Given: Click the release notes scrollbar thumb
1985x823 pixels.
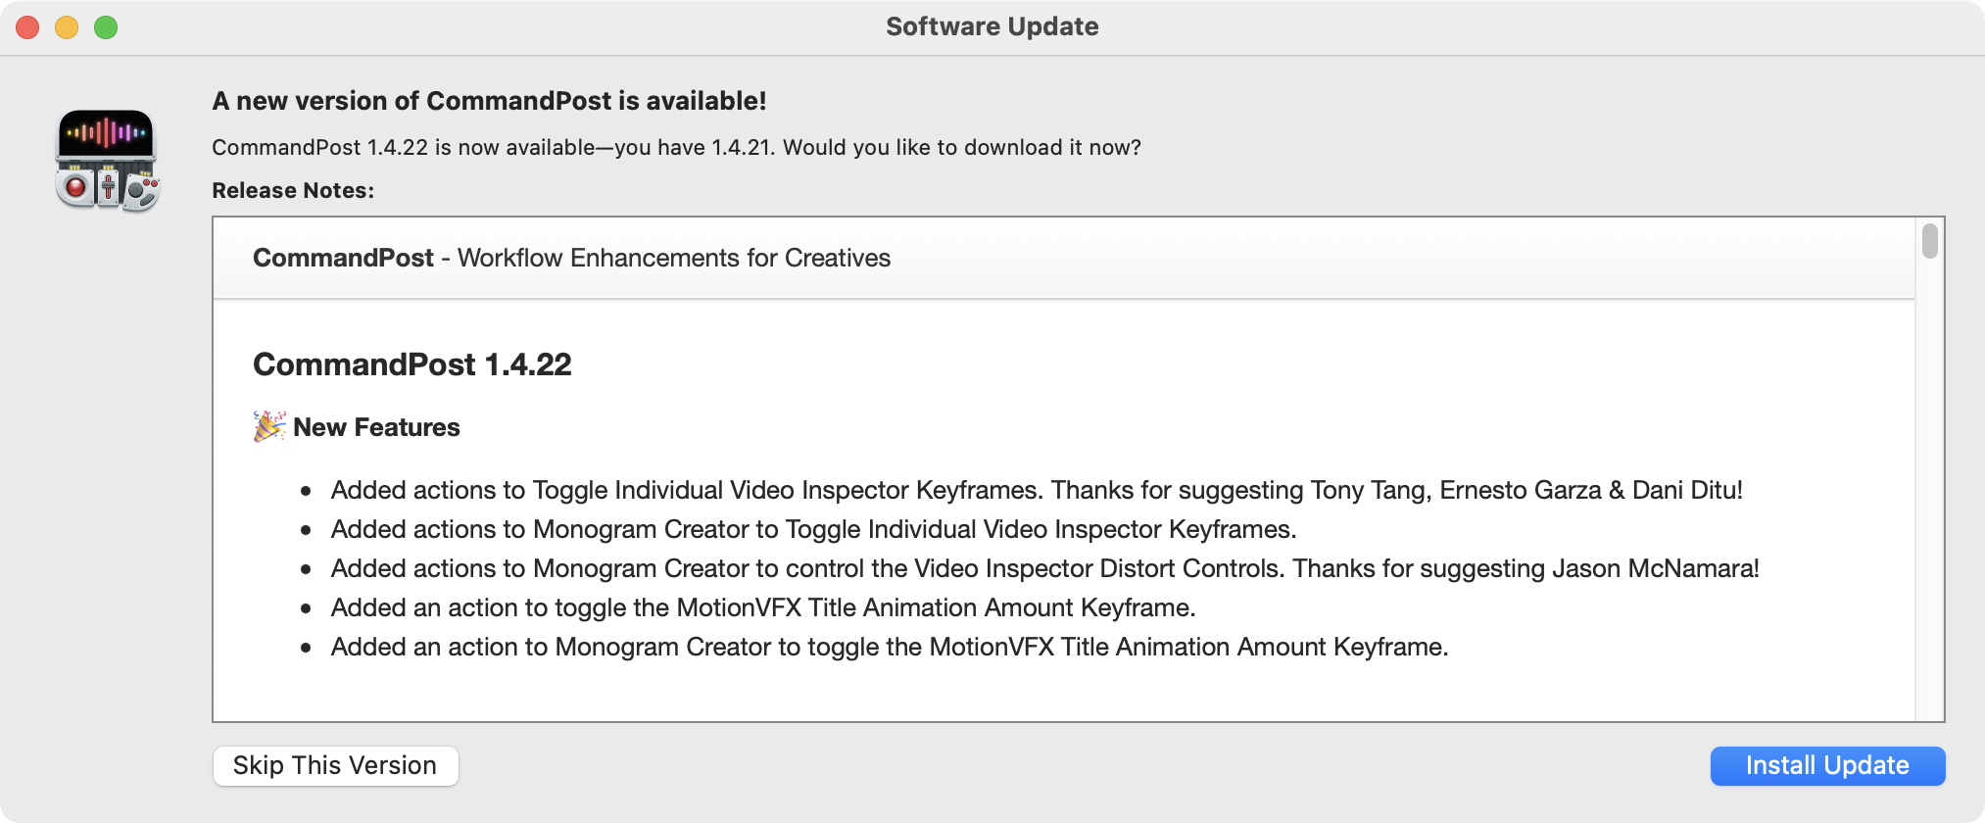Looking at the screenshot, I should tap(1929, 241).
